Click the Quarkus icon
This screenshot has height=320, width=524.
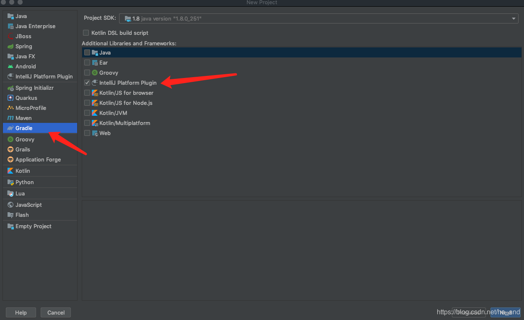point(10,98)
